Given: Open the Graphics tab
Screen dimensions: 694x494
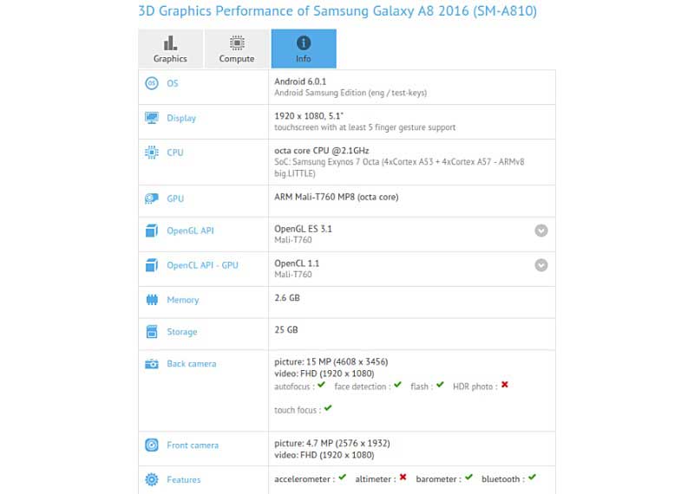Looking at the screenshot, I should pyautogui.click(x=170, y=49).
